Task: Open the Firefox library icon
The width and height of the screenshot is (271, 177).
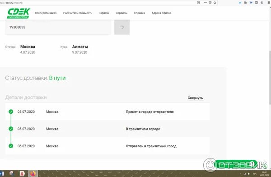Action: tap(245, 3)
